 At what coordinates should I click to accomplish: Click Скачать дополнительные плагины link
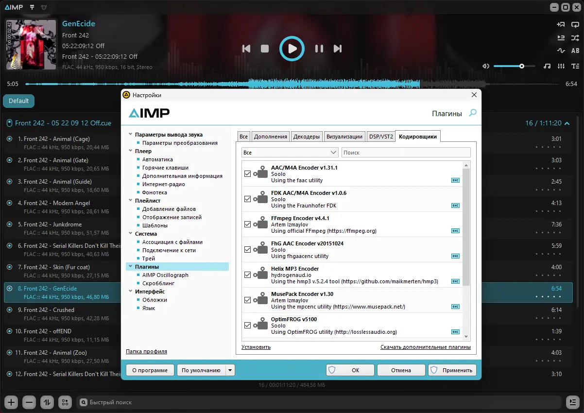click(427, 347)
